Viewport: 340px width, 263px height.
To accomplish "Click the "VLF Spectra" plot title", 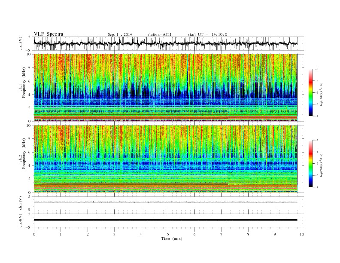I will (49, 34).
